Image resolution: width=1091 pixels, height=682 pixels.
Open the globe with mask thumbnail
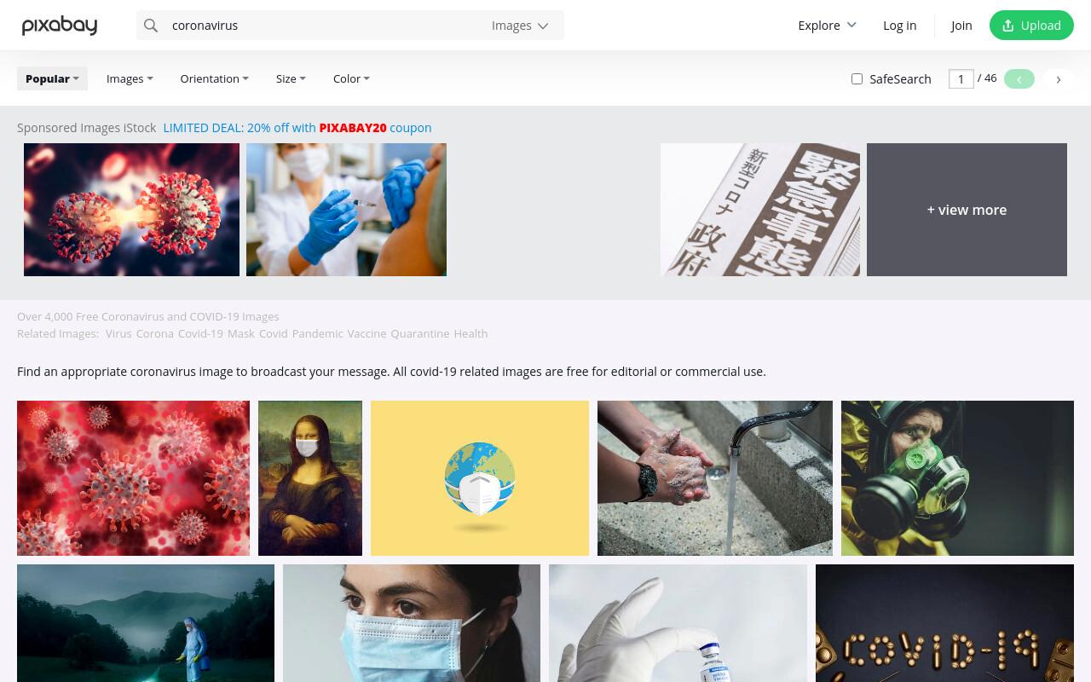coord(480,478)
